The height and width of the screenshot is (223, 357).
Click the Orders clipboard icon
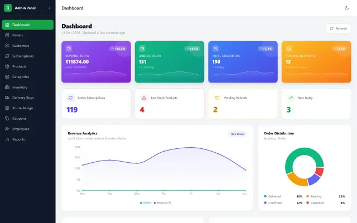(x=7, y=35)
